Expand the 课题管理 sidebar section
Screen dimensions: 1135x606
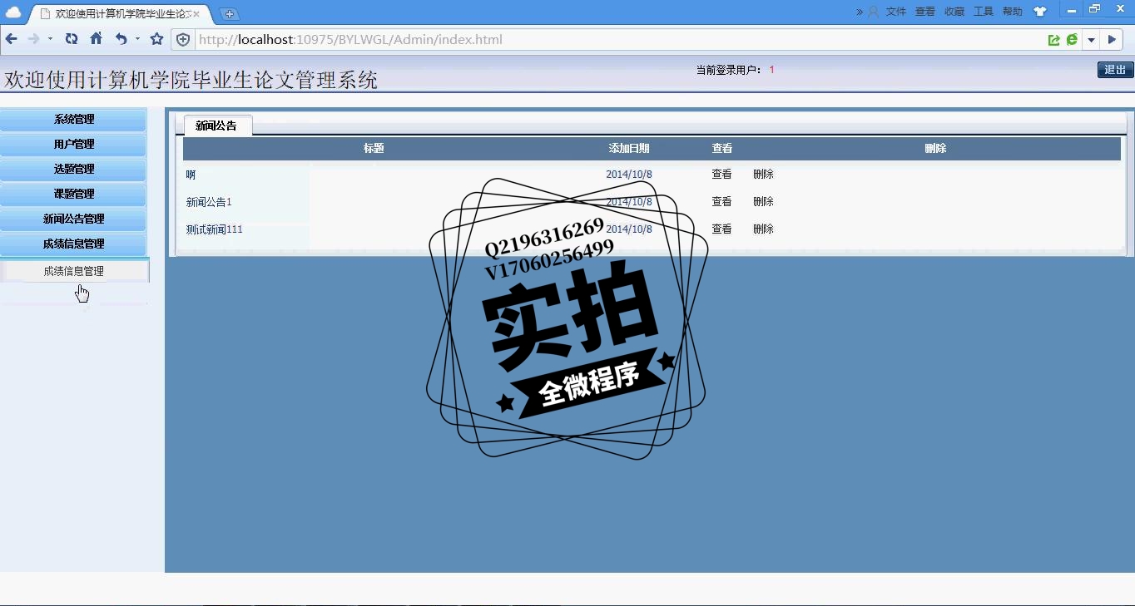tap(73, 195)
